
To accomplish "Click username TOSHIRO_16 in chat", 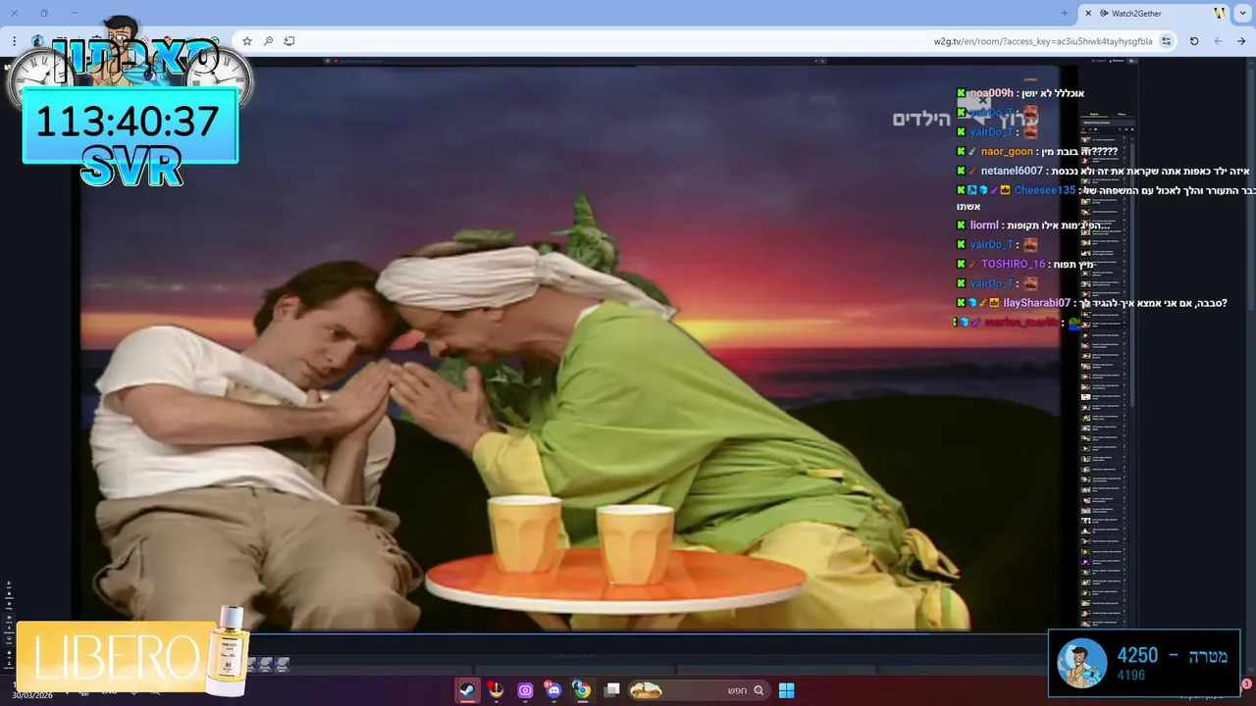I will 1013,264.
